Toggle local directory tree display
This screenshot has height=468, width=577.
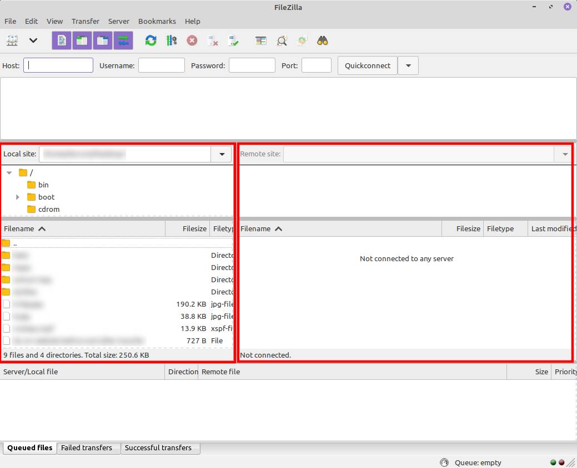pos(82,40)
